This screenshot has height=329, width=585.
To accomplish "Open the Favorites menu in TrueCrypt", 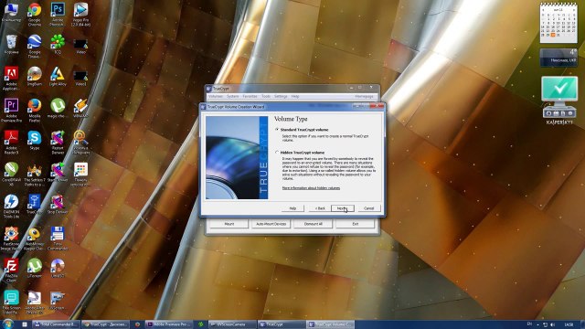I will 250,96.
